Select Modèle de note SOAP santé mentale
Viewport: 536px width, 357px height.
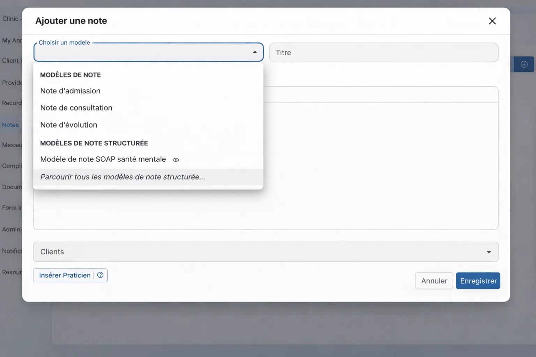(x=103, y=159)
